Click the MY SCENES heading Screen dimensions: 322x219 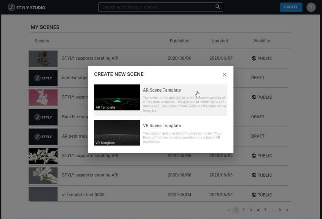tap(45, 27)
